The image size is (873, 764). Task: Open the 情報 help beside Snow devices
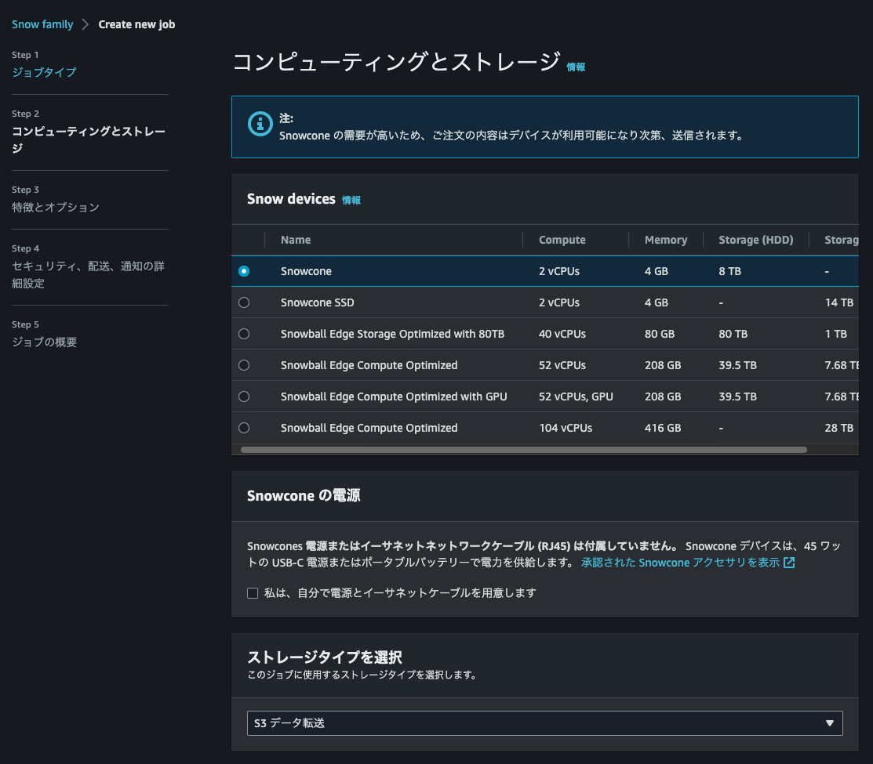click(351, 200)
